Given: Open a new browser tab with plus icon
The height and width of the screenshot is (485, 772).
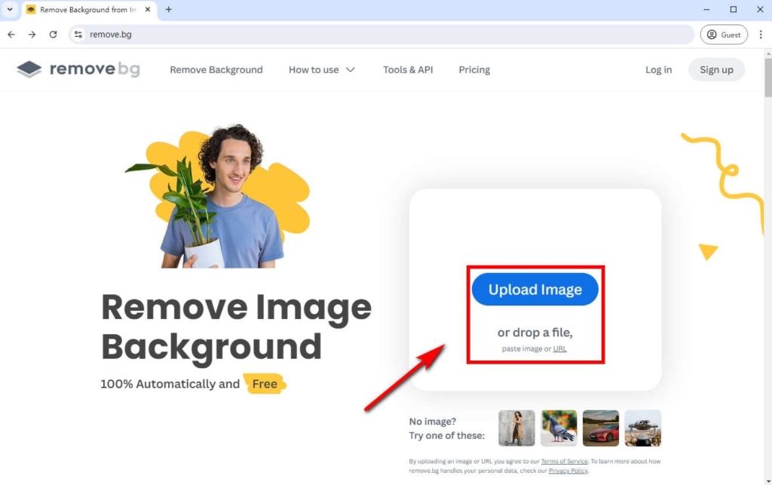Looking at the screenshot, I should click(167, 10).
